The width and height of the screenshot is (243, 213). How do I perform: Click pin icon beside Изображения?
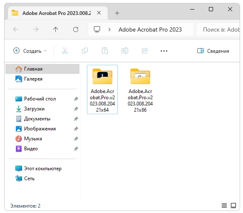[76, 129]
